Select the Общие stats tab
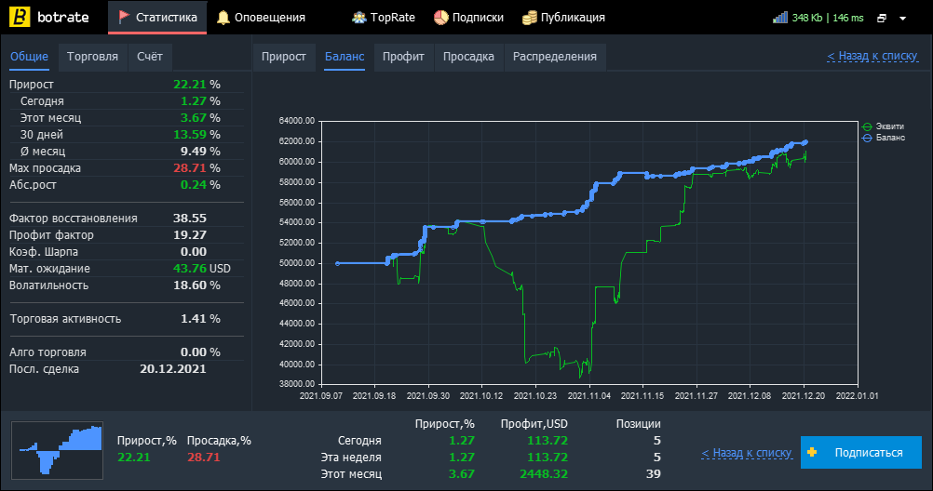The width and height of the screenshot is (933, 491). (29, 57)
